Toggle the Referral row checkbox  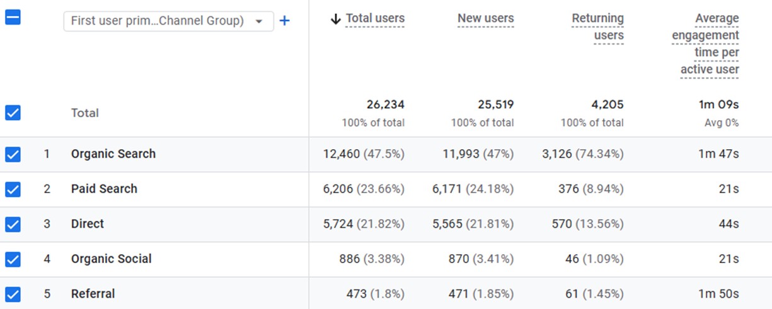click(13, 294)
